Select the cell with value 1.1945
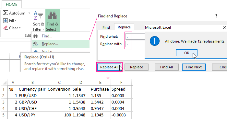 point(100,115)
